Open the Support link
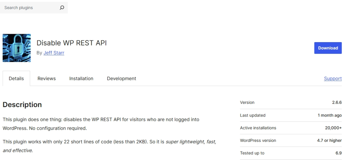The width and height of the screenshot is (345, 160). coord(333,78)
